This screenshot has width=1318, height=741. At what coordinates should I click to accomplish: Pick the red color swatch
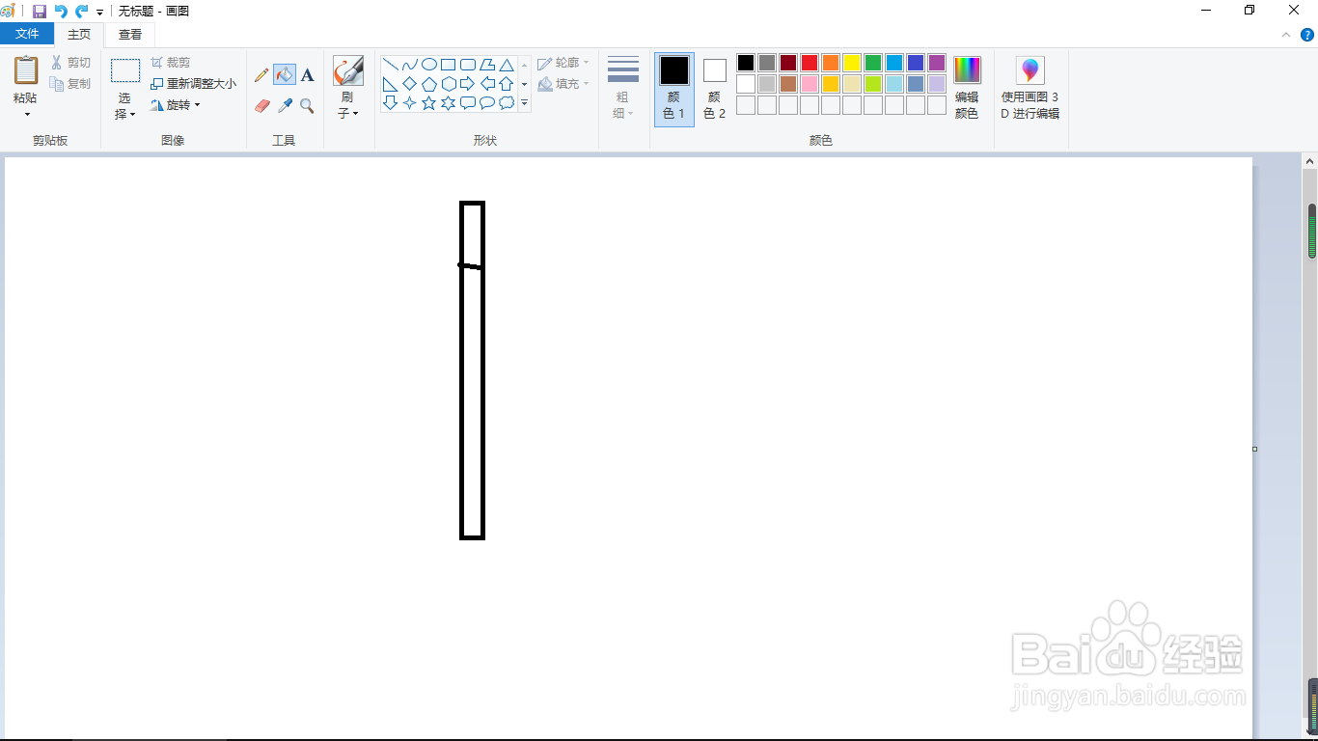point(810,63)
